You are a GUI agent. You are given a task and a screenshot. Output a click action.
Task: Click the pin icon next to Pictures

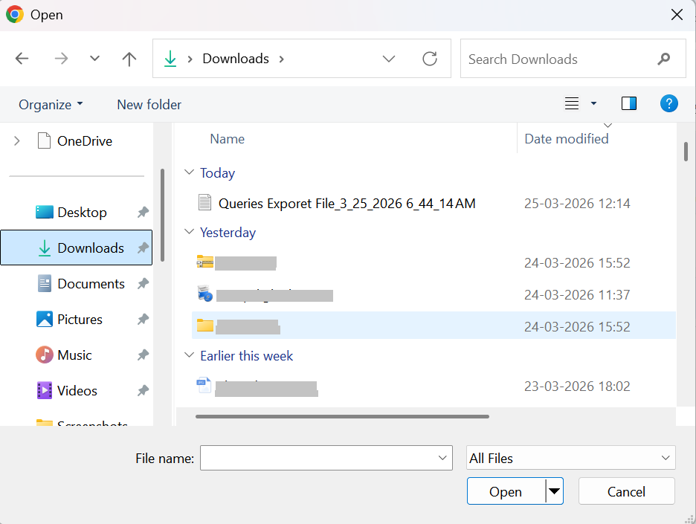[143, 319]
